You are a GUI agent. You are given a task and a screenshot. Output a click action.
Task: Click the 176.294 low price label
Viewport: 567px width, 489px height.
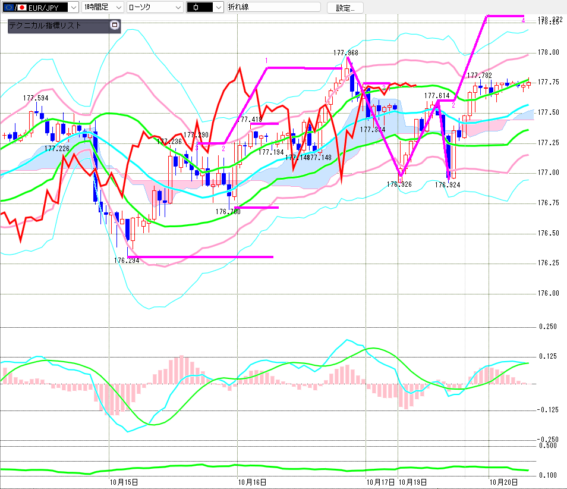[127, 261]
